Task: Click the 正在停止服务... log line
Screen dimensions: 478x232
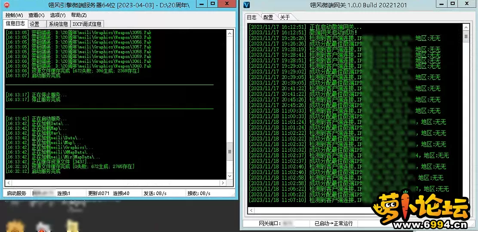Action: pos(36,95)
